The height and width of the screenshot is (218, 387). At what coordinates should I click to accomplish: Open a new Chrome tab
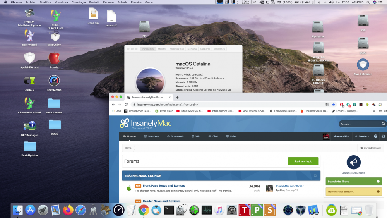pyautogui.click(x=177, y=97)
